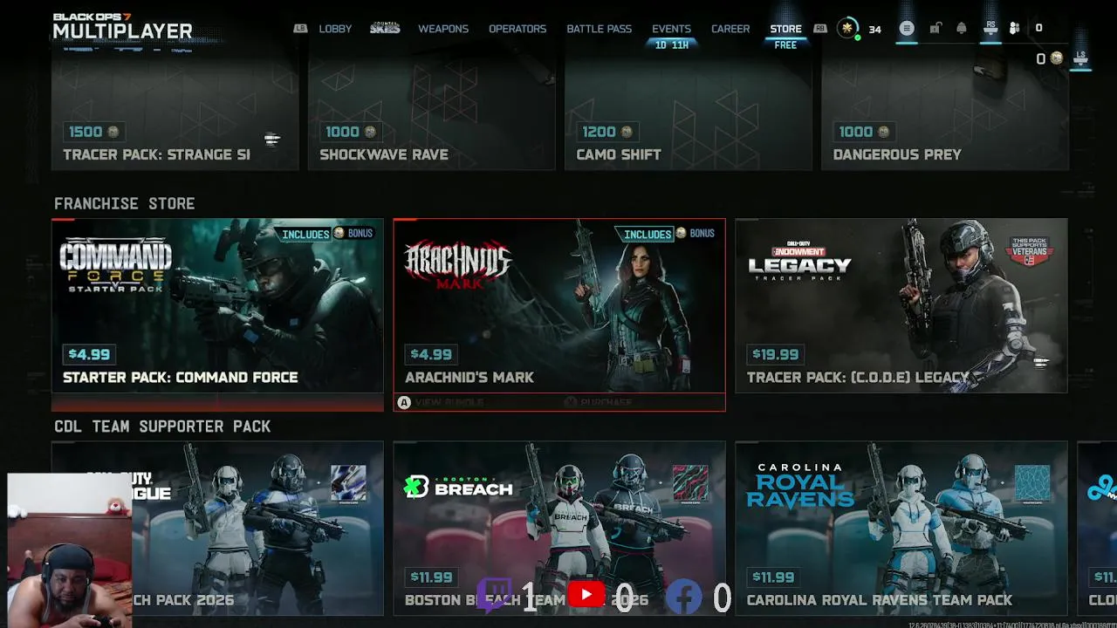Click Command Force $4.99 price tag
Viewport: 1117px width, 628px height.
(89, 354)
